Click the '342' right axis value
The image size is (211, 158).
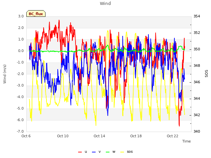point(197,115)
